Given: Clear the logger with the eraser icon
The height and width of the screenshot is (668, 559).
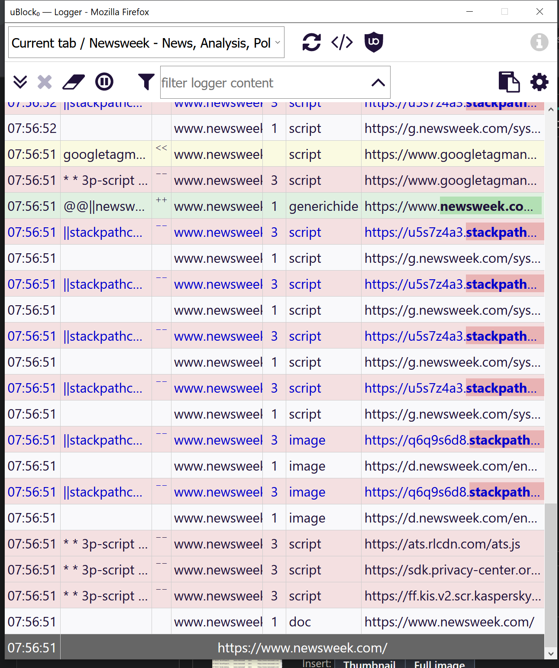Looking at the screenshot, I should pyautogui.click(x=74, y=82).
